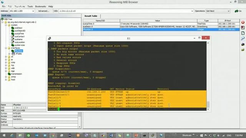Select the sysServices tree item
Image resolution: width=246 pixels, height=138 pixels.
point(20,45)
